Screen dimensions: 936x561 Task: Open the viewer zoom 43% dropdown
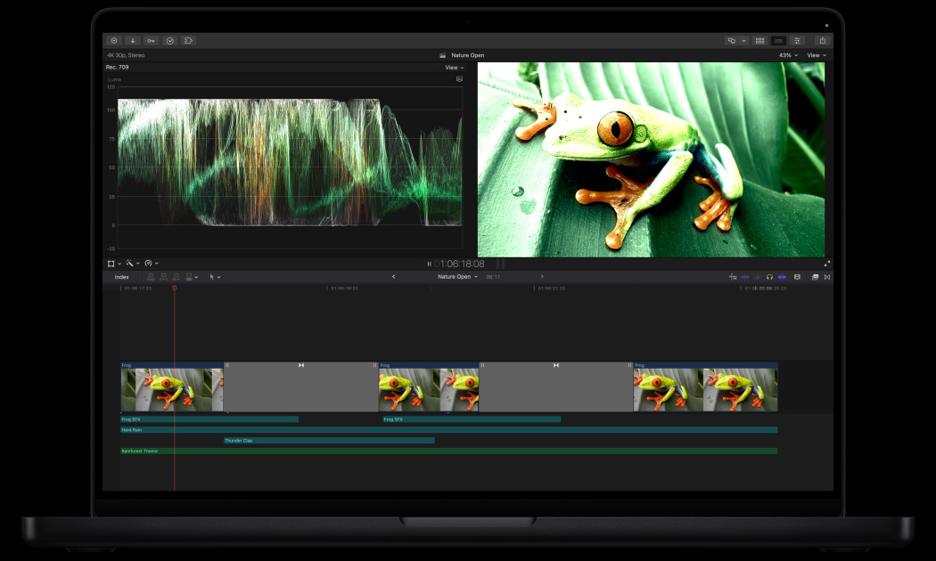tap(788, 55)
